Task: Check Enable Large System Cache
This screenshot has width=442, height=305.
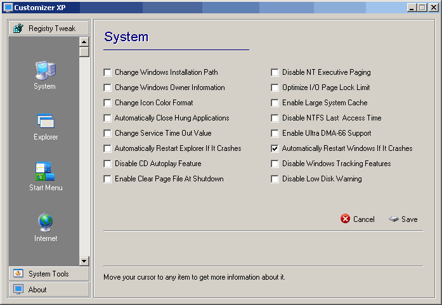Action: (x=275, y=103)
